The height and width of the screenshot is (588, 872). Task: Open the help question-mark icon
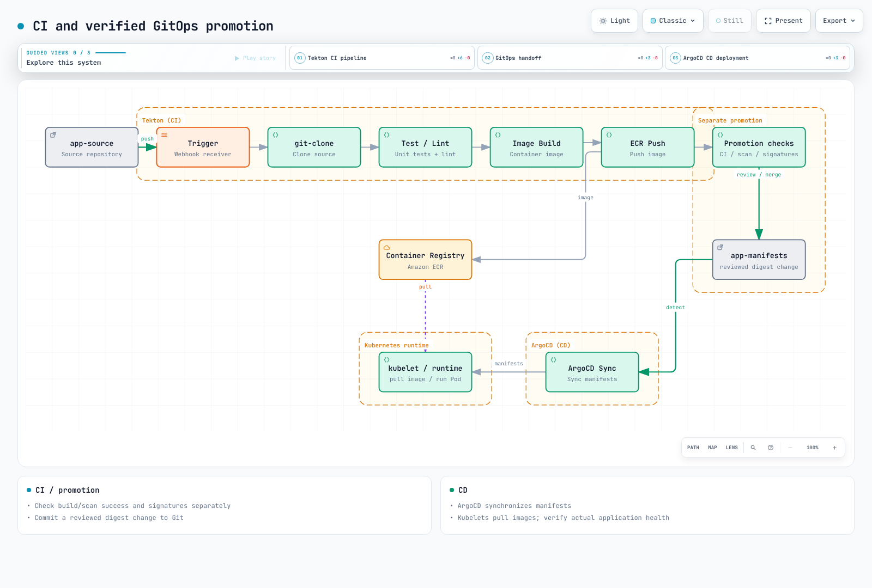point(771,448)
